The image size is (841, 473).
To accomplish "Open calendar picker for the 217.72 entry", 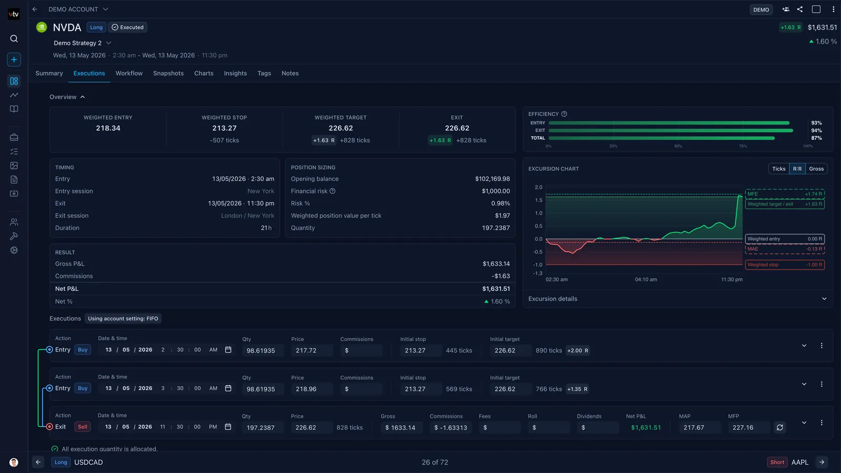I will [x=228, y=349].
